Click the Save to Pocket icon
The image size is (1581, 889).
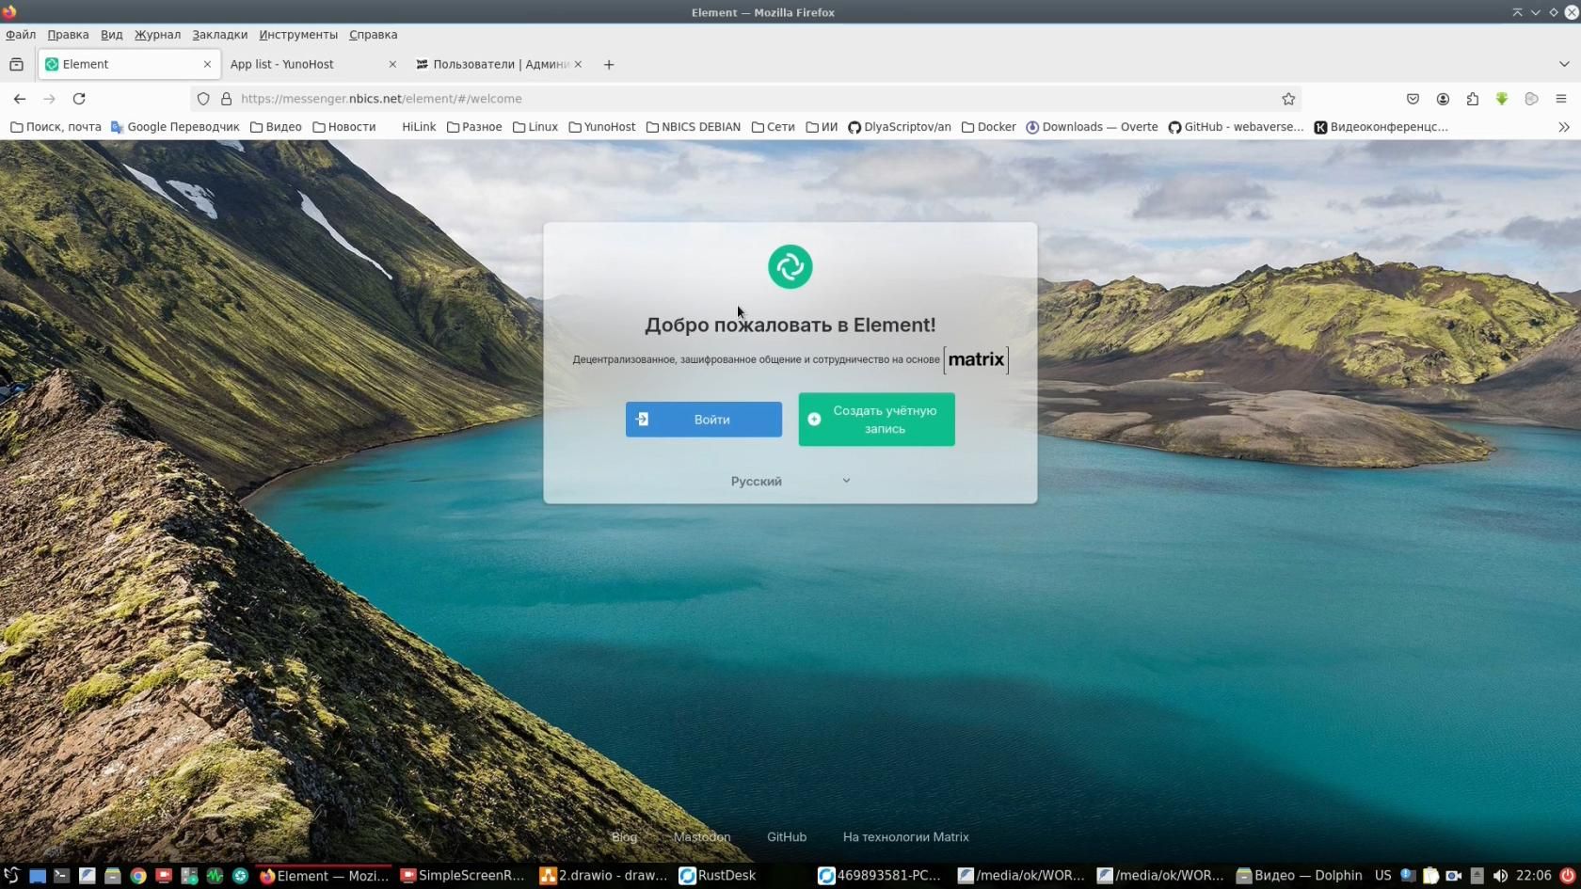tap(1413, 99)
